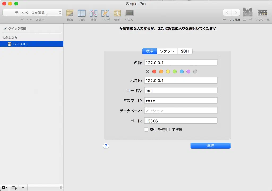
Task: Open the Query (クエリ) editor icon
Action: point(129,13)
